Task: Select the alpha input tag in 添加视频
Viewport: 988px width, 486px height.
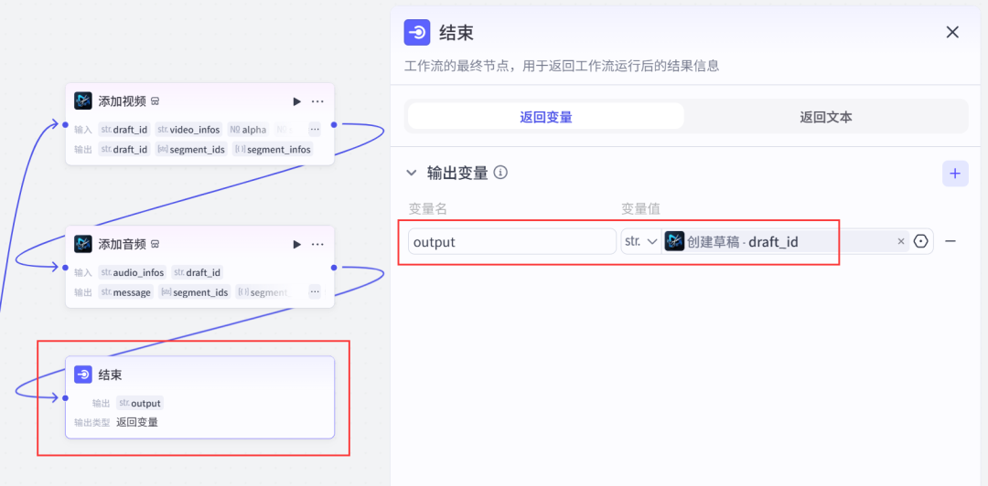Action: (248, 130)
